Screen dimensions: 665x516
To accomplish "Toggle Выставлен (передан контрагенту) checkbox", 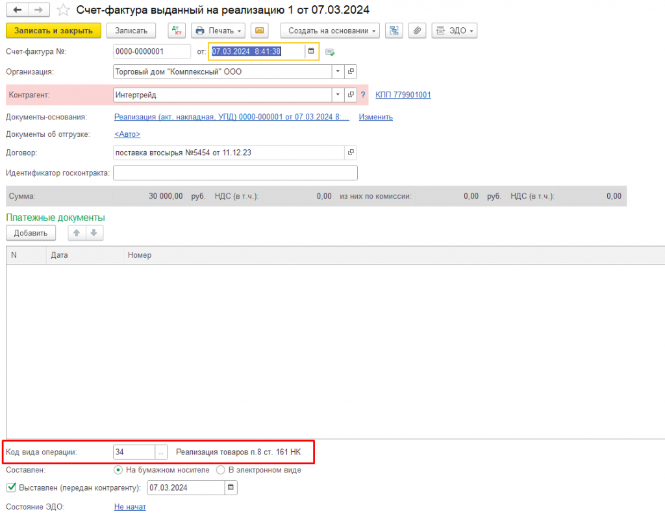I will 12,487.
